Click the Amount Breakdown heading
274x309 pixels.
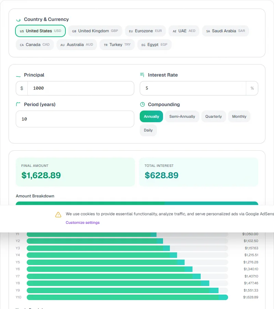[x=35, y=196]
